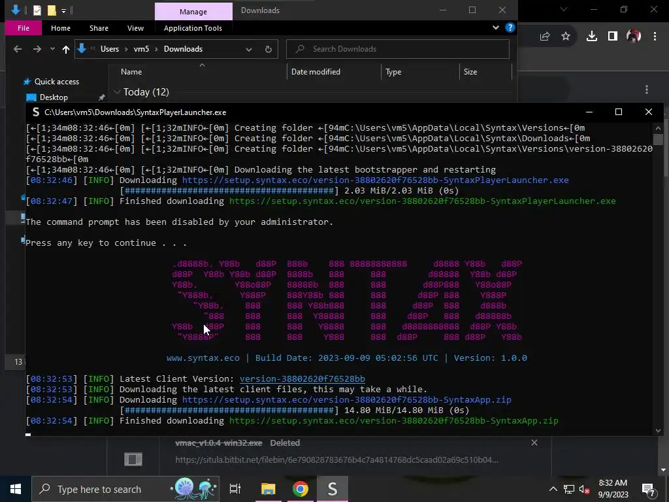Open the Windows Start menu

16,489
